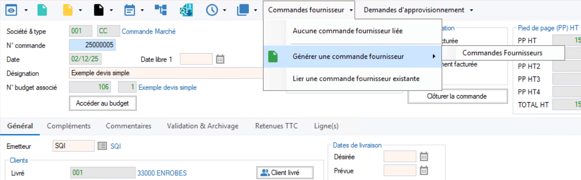Expand dropdown arrow next to eye icon
Screen dimensions: 581x180
coord(26,10)
